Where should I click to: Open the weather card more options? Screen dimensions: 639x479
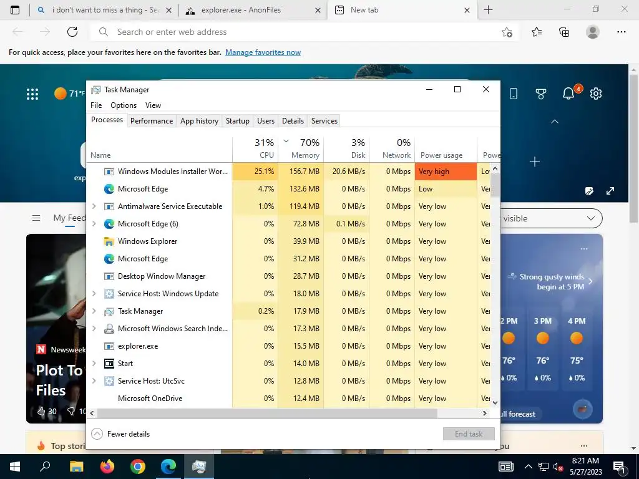pyautogui.click(x=584, y=248)
